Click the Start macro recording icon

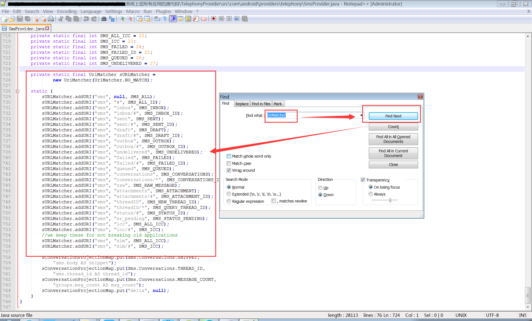213,19
